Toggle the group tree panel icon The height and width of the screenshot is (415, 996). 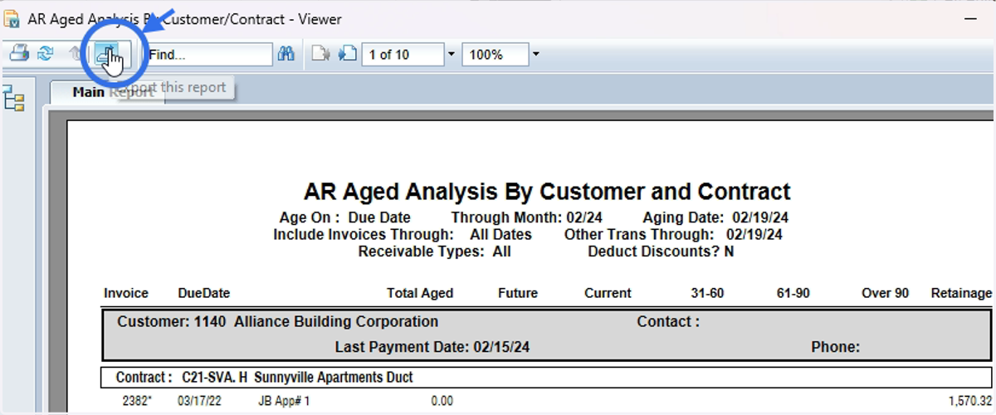click(x=14, y=98)
